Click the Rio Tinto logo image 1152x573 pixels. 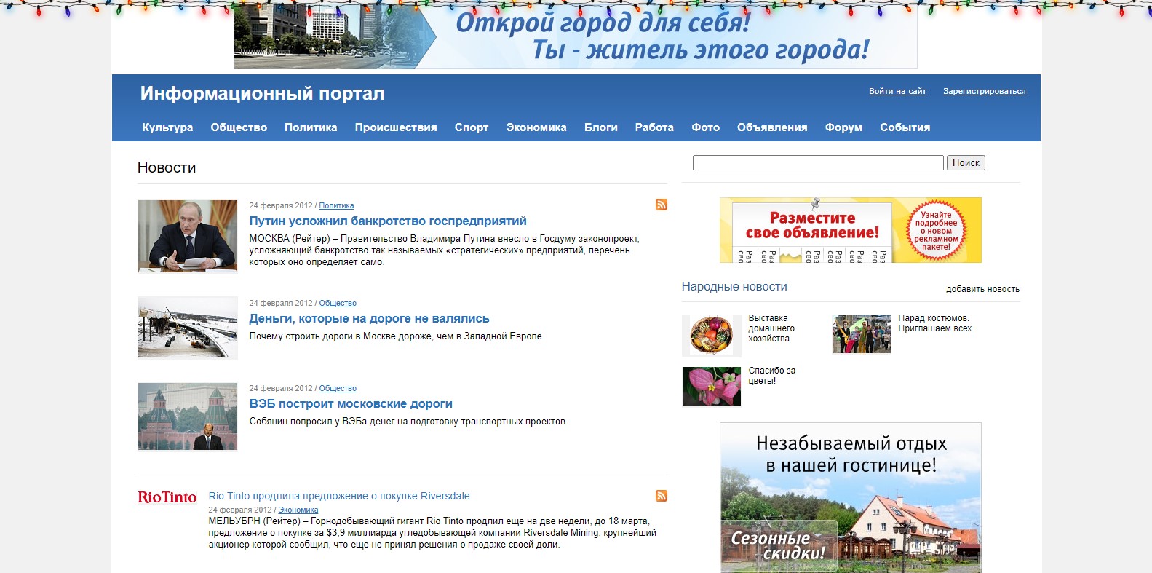coord(167,497)
